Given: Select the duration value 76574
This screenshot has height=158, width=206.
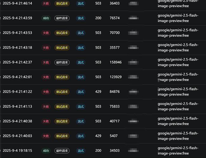Looking at the screenshot, I should pos(115,18).
